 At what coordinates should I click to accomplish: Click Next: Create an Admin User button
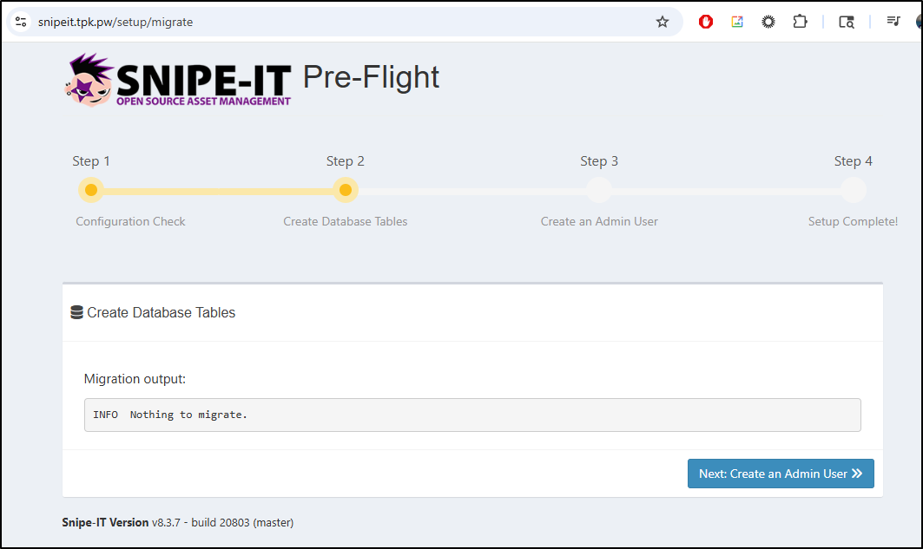click(x=781, y=474)
